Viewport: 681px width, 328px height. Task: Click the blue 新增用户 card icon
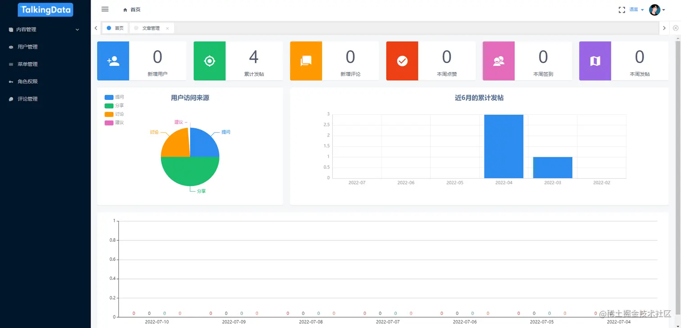click(x=113, y=61)
